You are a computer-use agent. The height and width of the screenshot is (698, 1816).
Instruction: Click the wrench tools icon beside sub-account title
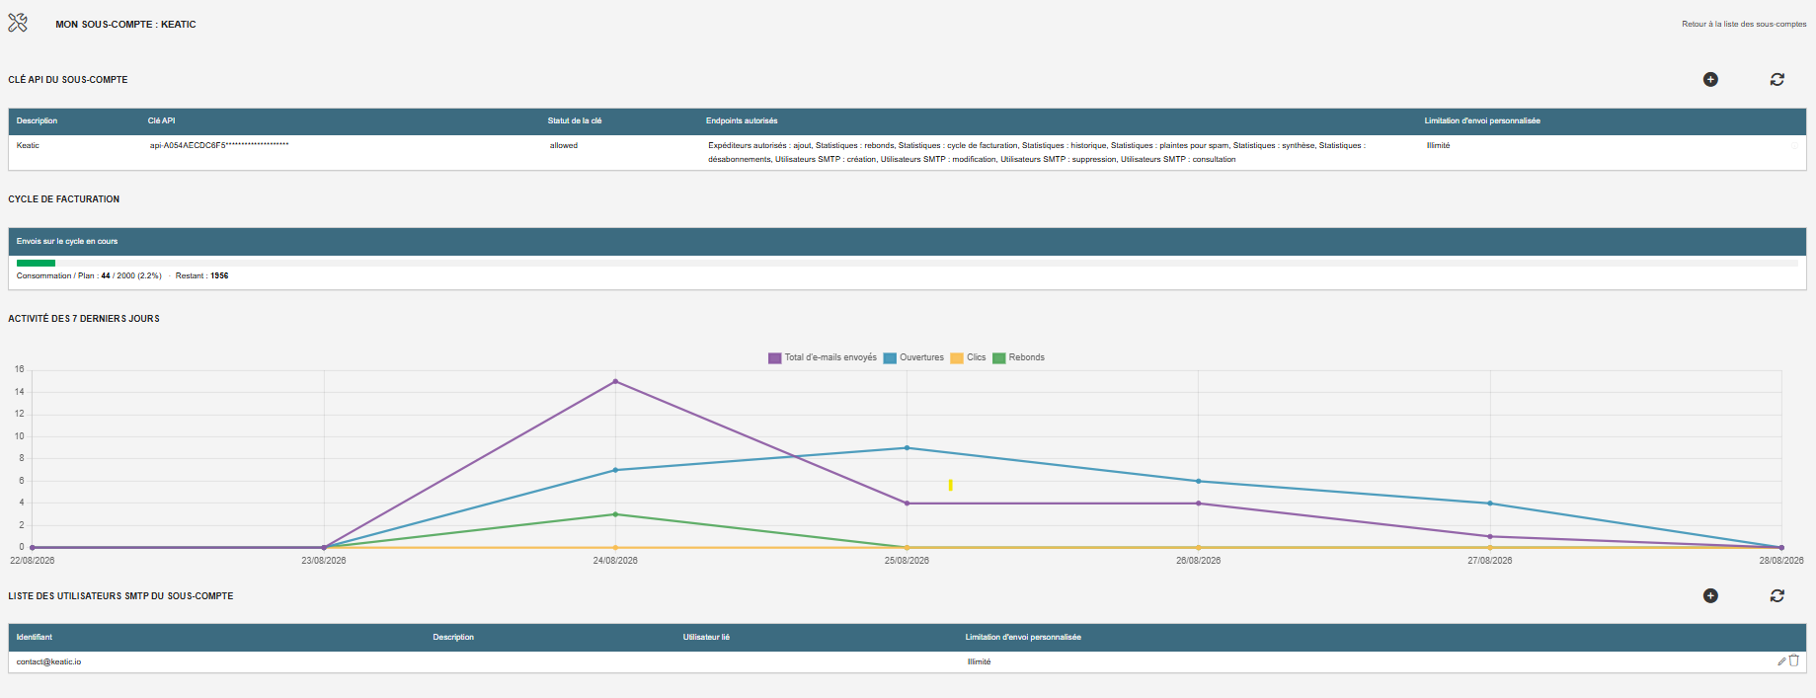click(18, 23)
